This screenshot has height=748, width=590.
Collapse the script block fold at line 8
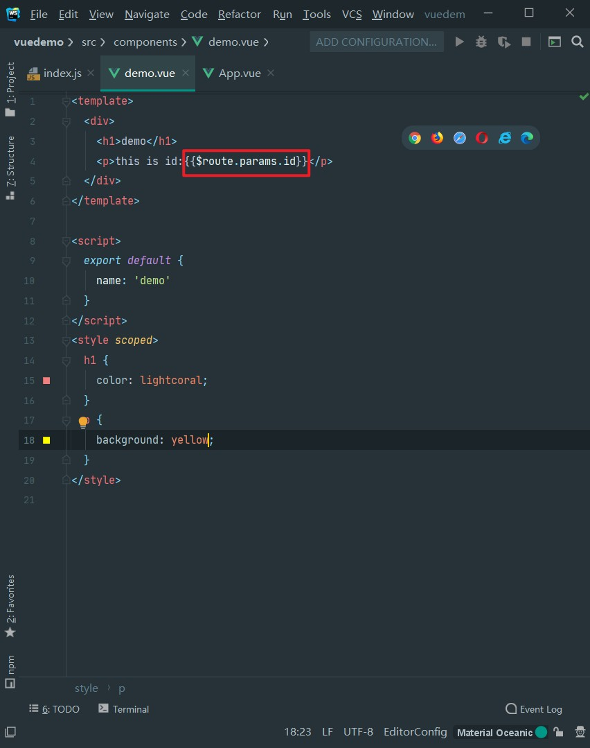(66, 241)
